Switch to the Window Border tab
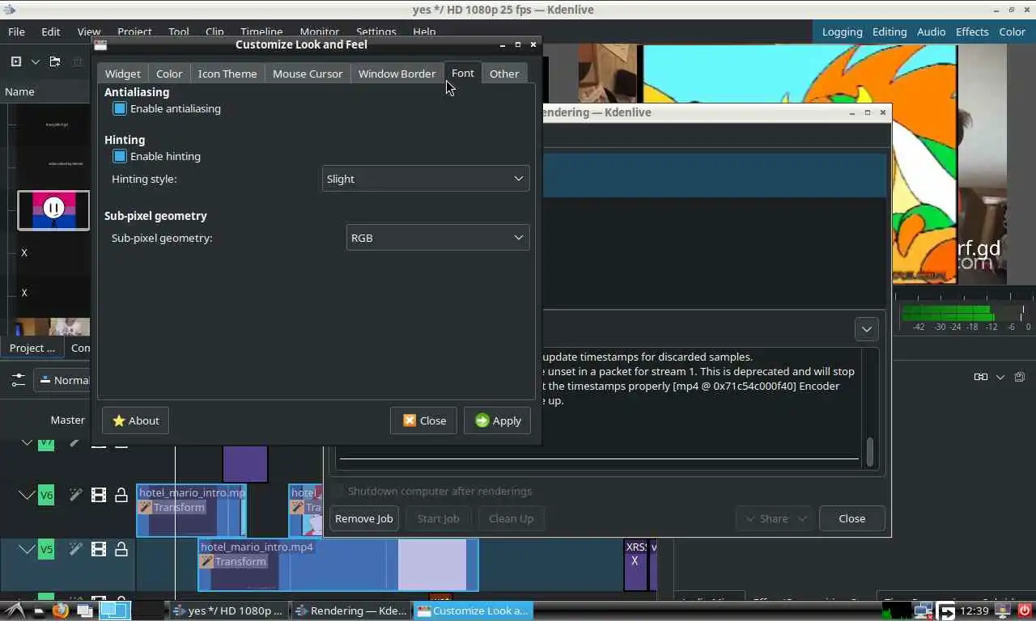The height and width of the screenshot is (621, 1036). [x=397, y=74]
